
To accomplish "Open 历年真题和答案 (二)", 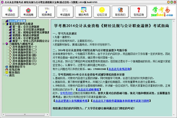I will (x=24, y=50).
